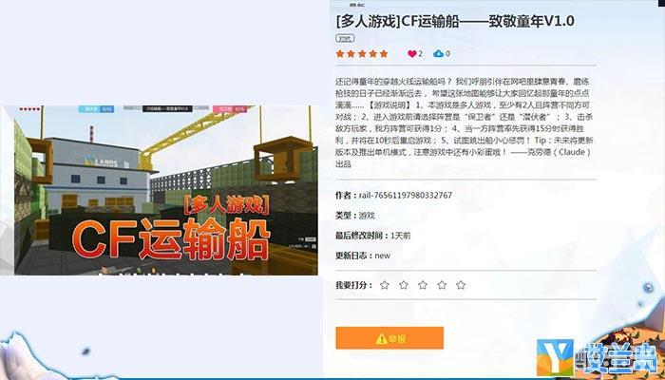Give five stars in 我要打分 row

[x=461, y=285]
